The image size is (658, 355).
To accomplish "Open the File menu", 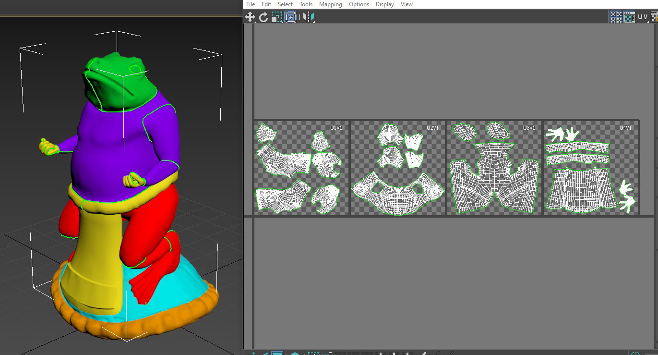I will pyautogui.click(x=251, y=4).
